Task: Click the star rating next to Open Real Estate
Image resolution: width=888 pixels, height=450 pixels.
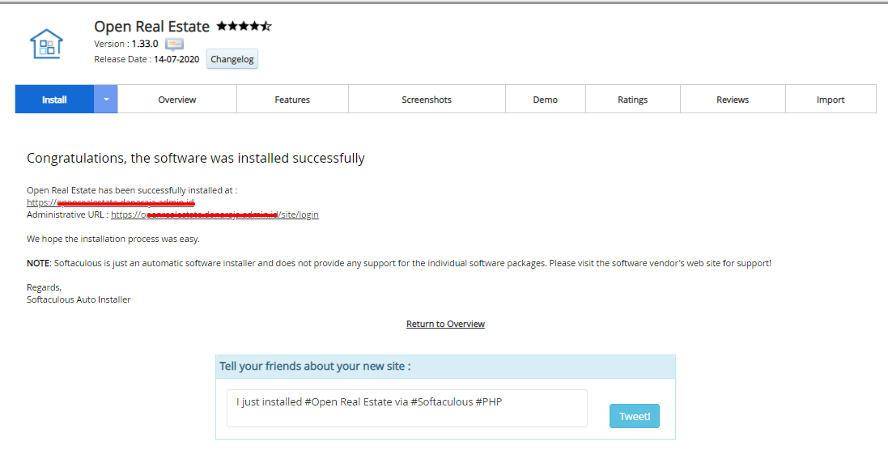Action: click(244, 26)
